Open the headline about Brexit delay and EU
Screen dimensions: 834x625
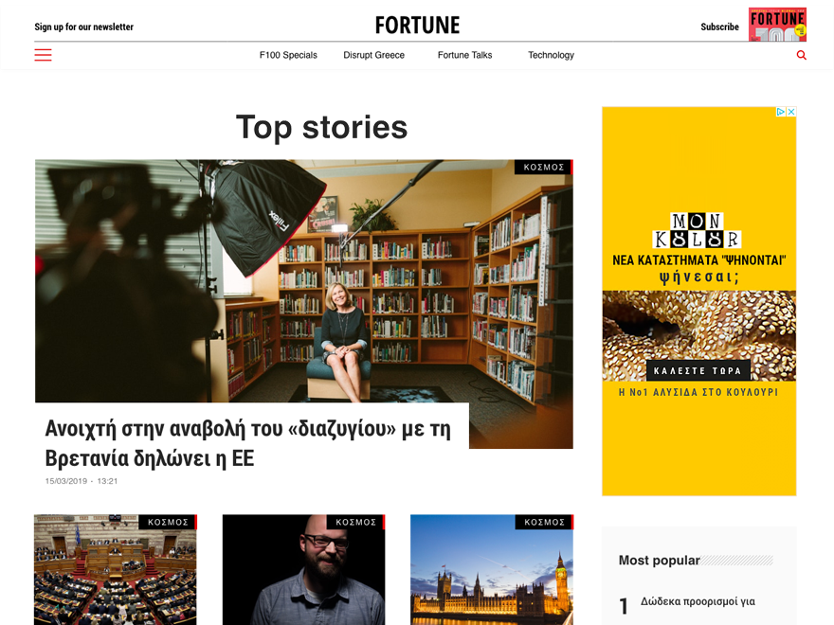(x=248, y=443)
